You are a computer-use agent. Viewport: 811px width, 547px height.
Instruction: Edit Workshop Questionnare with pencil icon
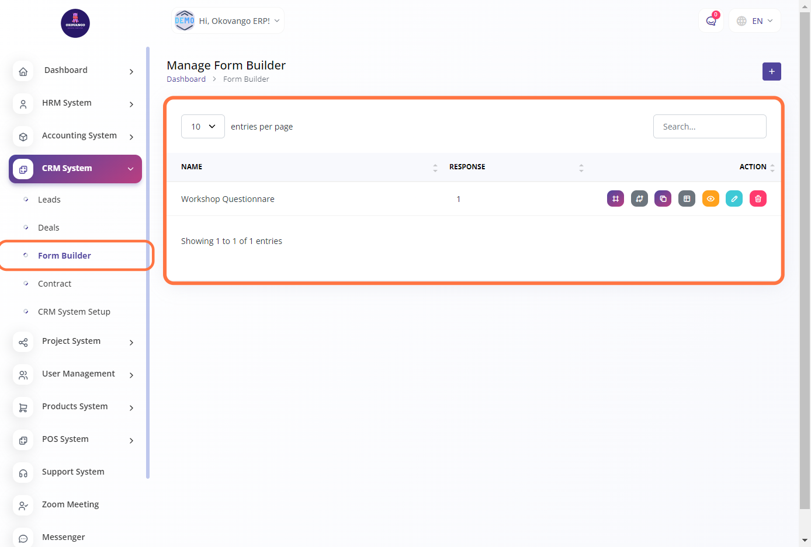coord(734,199)
